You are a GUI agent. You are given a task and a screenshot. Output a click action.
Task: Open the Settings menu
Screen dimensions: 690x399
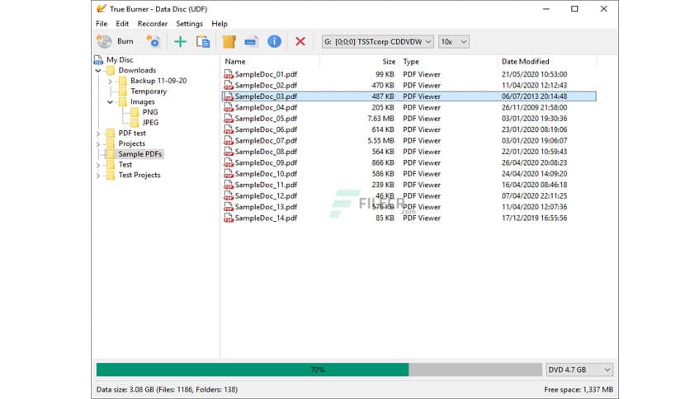point(189,24)
